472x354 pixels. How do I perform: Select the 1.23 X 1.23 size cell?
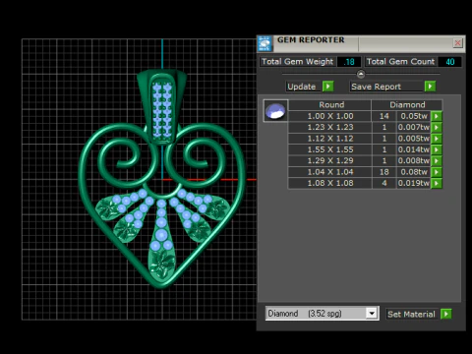click(330, 127)
